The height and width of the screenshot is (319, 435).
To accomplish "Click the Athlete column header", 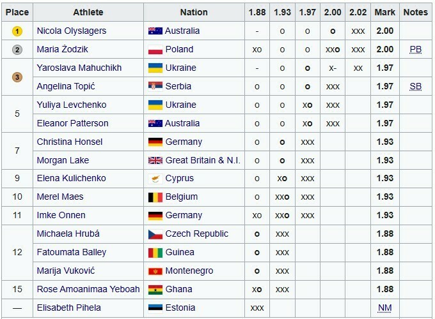I will pos(88,12).
